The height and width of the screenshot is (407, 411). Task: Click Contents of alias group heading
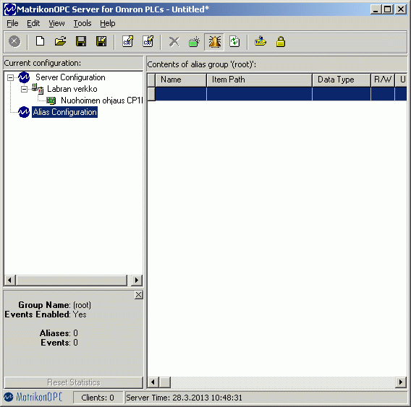(x=202, y=64)
